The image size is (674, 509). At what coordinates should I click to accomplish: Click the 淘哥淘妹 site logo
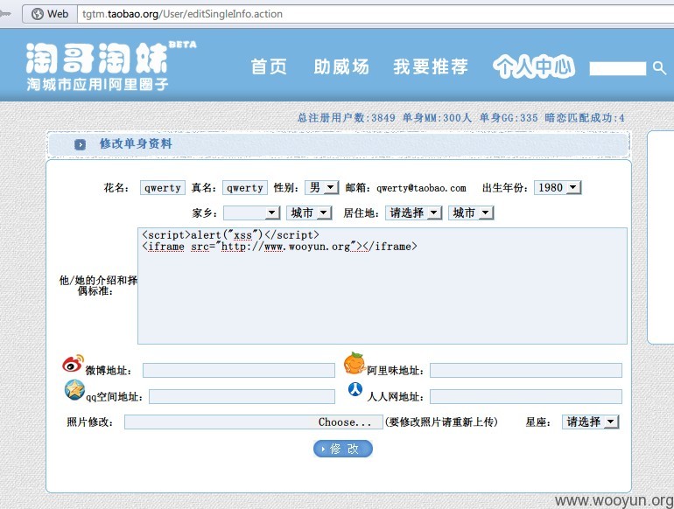click(97, 58)
